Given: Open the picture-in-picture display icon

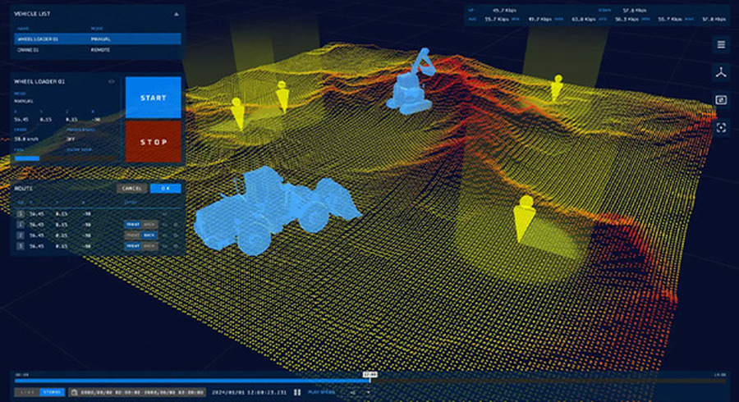Looking at the screenshot, I should coord(721,99).
